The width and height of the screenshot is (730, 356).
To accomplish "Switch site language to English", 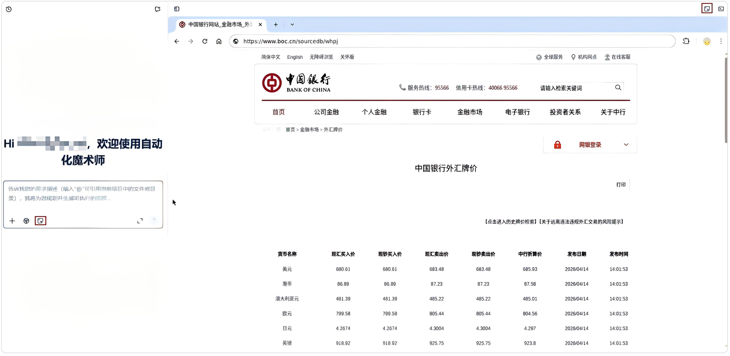I will pos(295,57).
